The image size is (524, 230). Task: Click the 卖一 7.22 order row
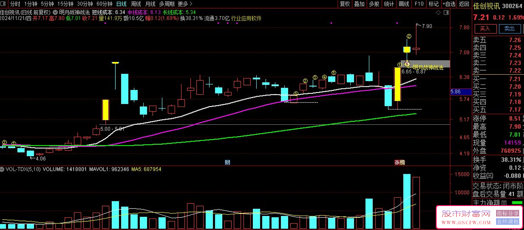498,70
